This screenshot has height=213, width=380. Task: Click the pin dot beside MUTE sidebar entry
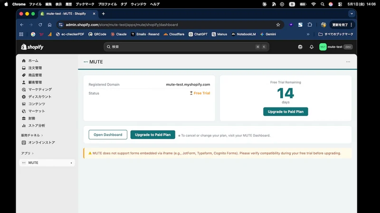coord(71,163)
